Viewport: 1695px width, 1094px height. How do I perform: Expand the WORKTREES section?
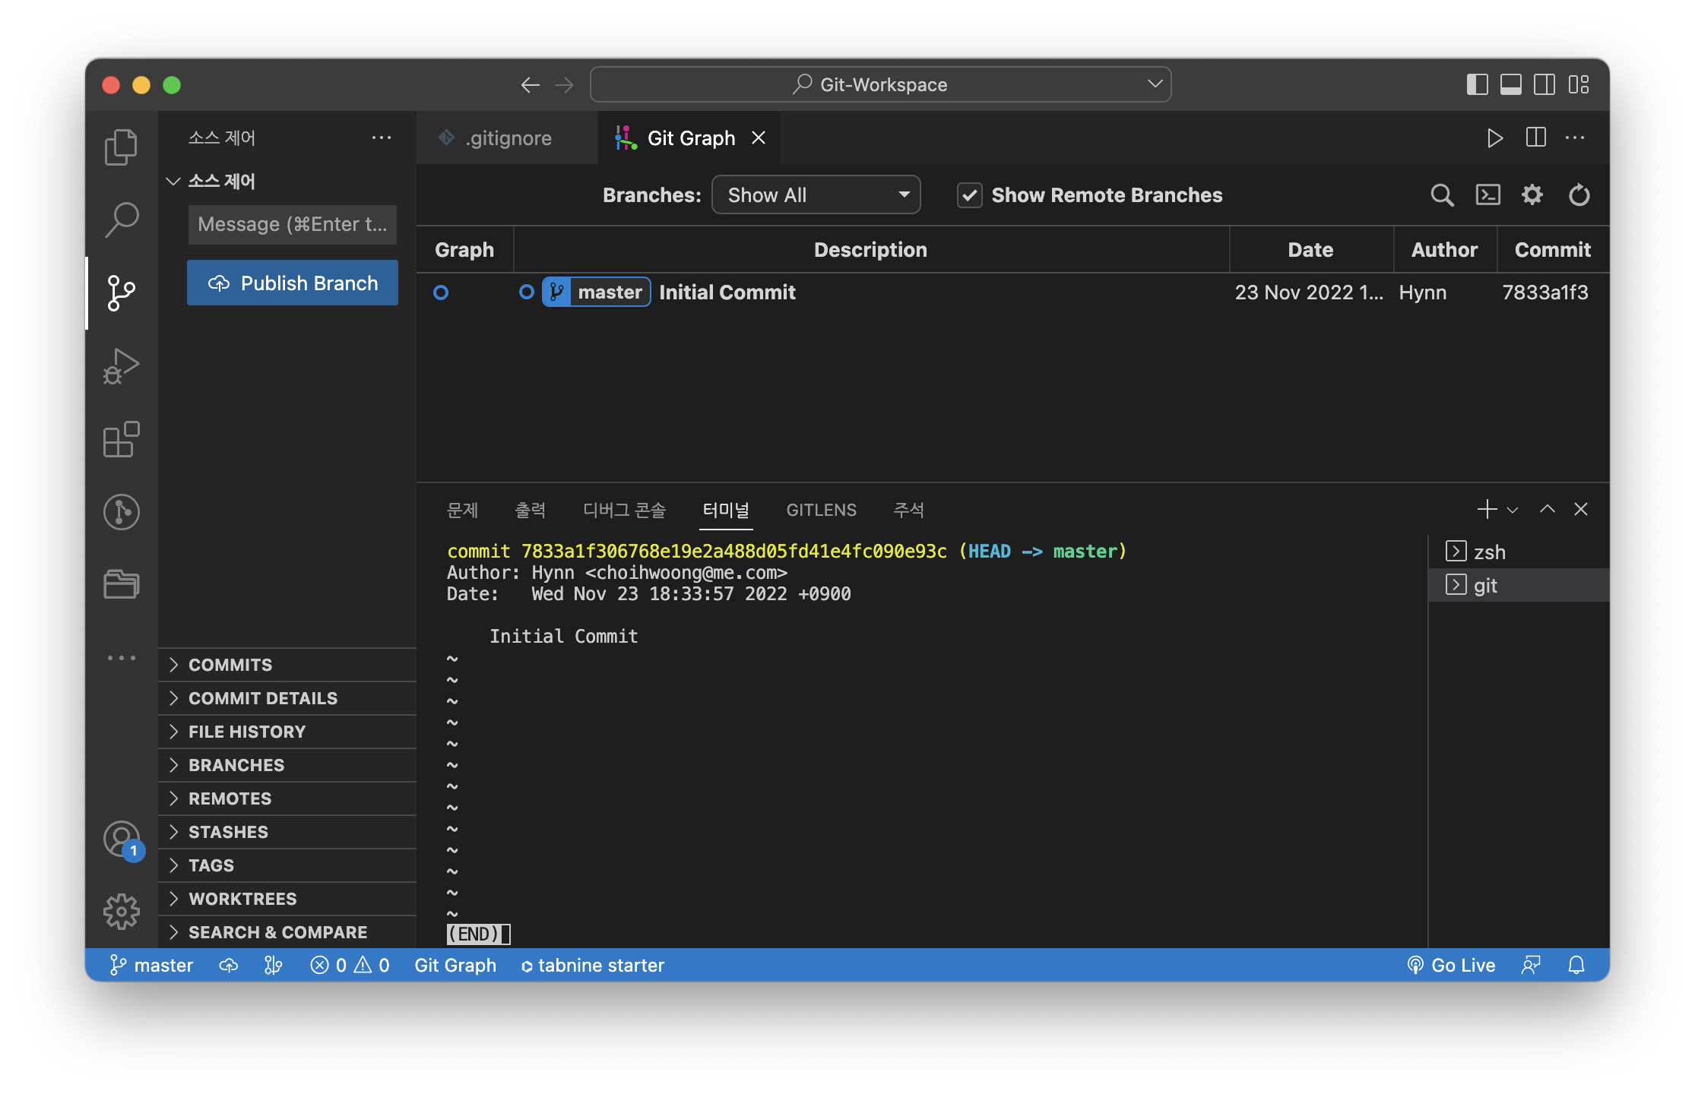click(x=287, y=899)
